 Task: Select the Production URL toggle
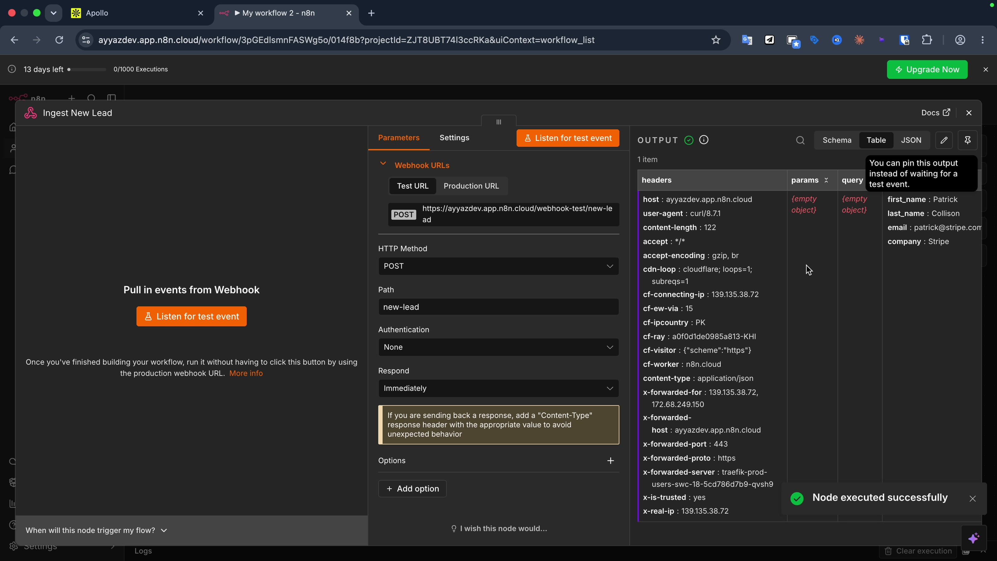(x=471, y=186)
